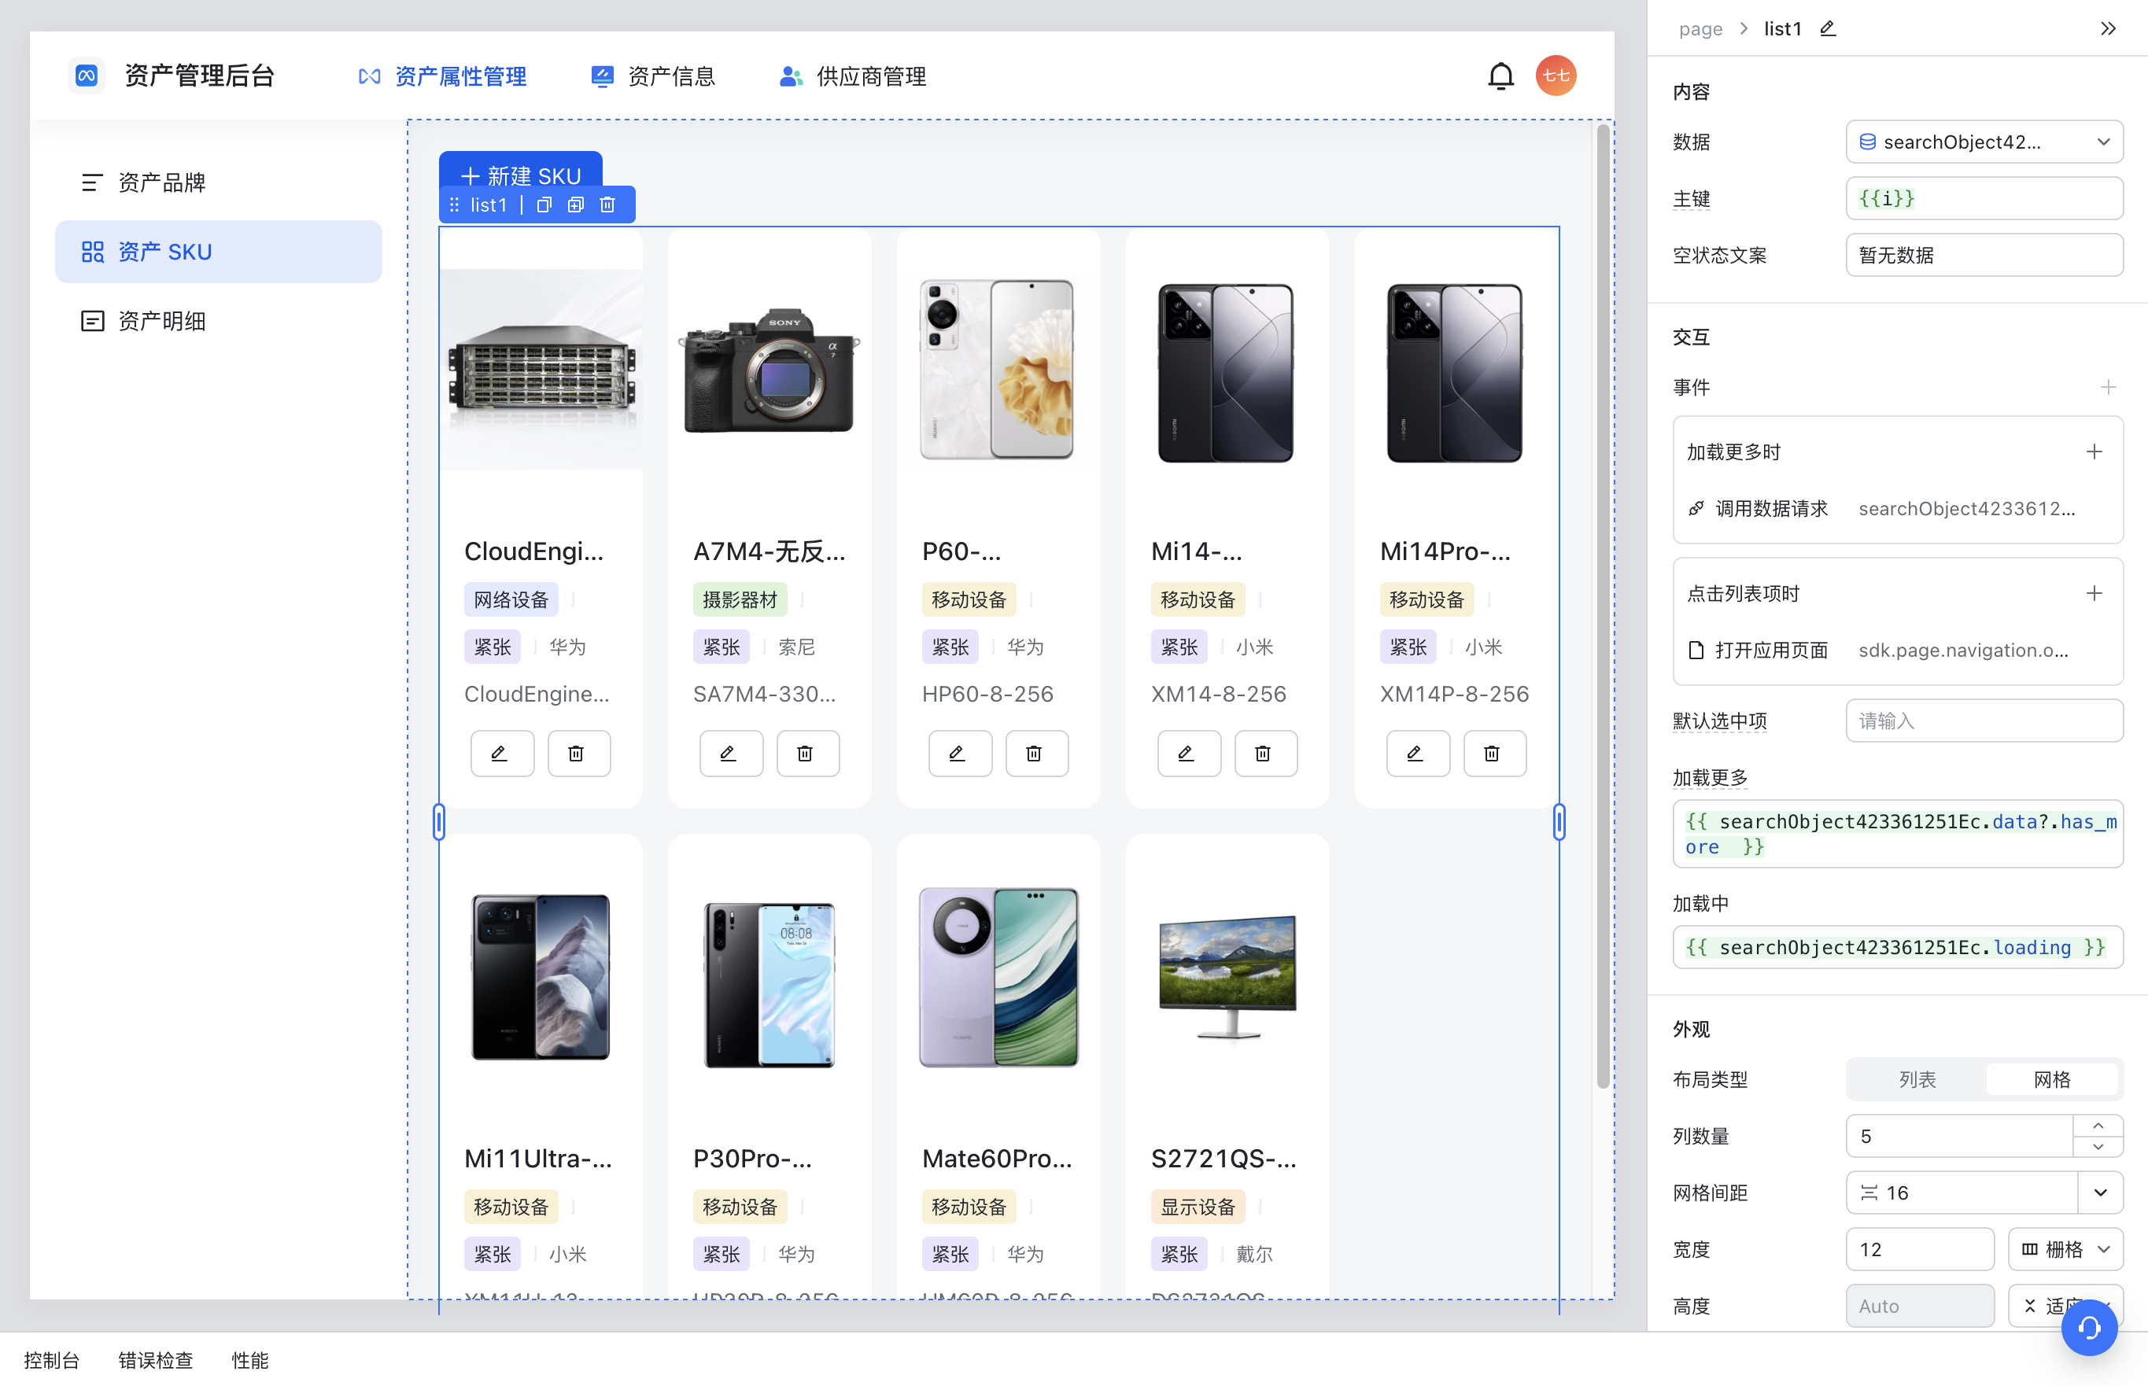Image resolution: width=2148 pixels, height=1386 pixels.
Task: Select 网格 layout type
Action: [2052, 1079]
